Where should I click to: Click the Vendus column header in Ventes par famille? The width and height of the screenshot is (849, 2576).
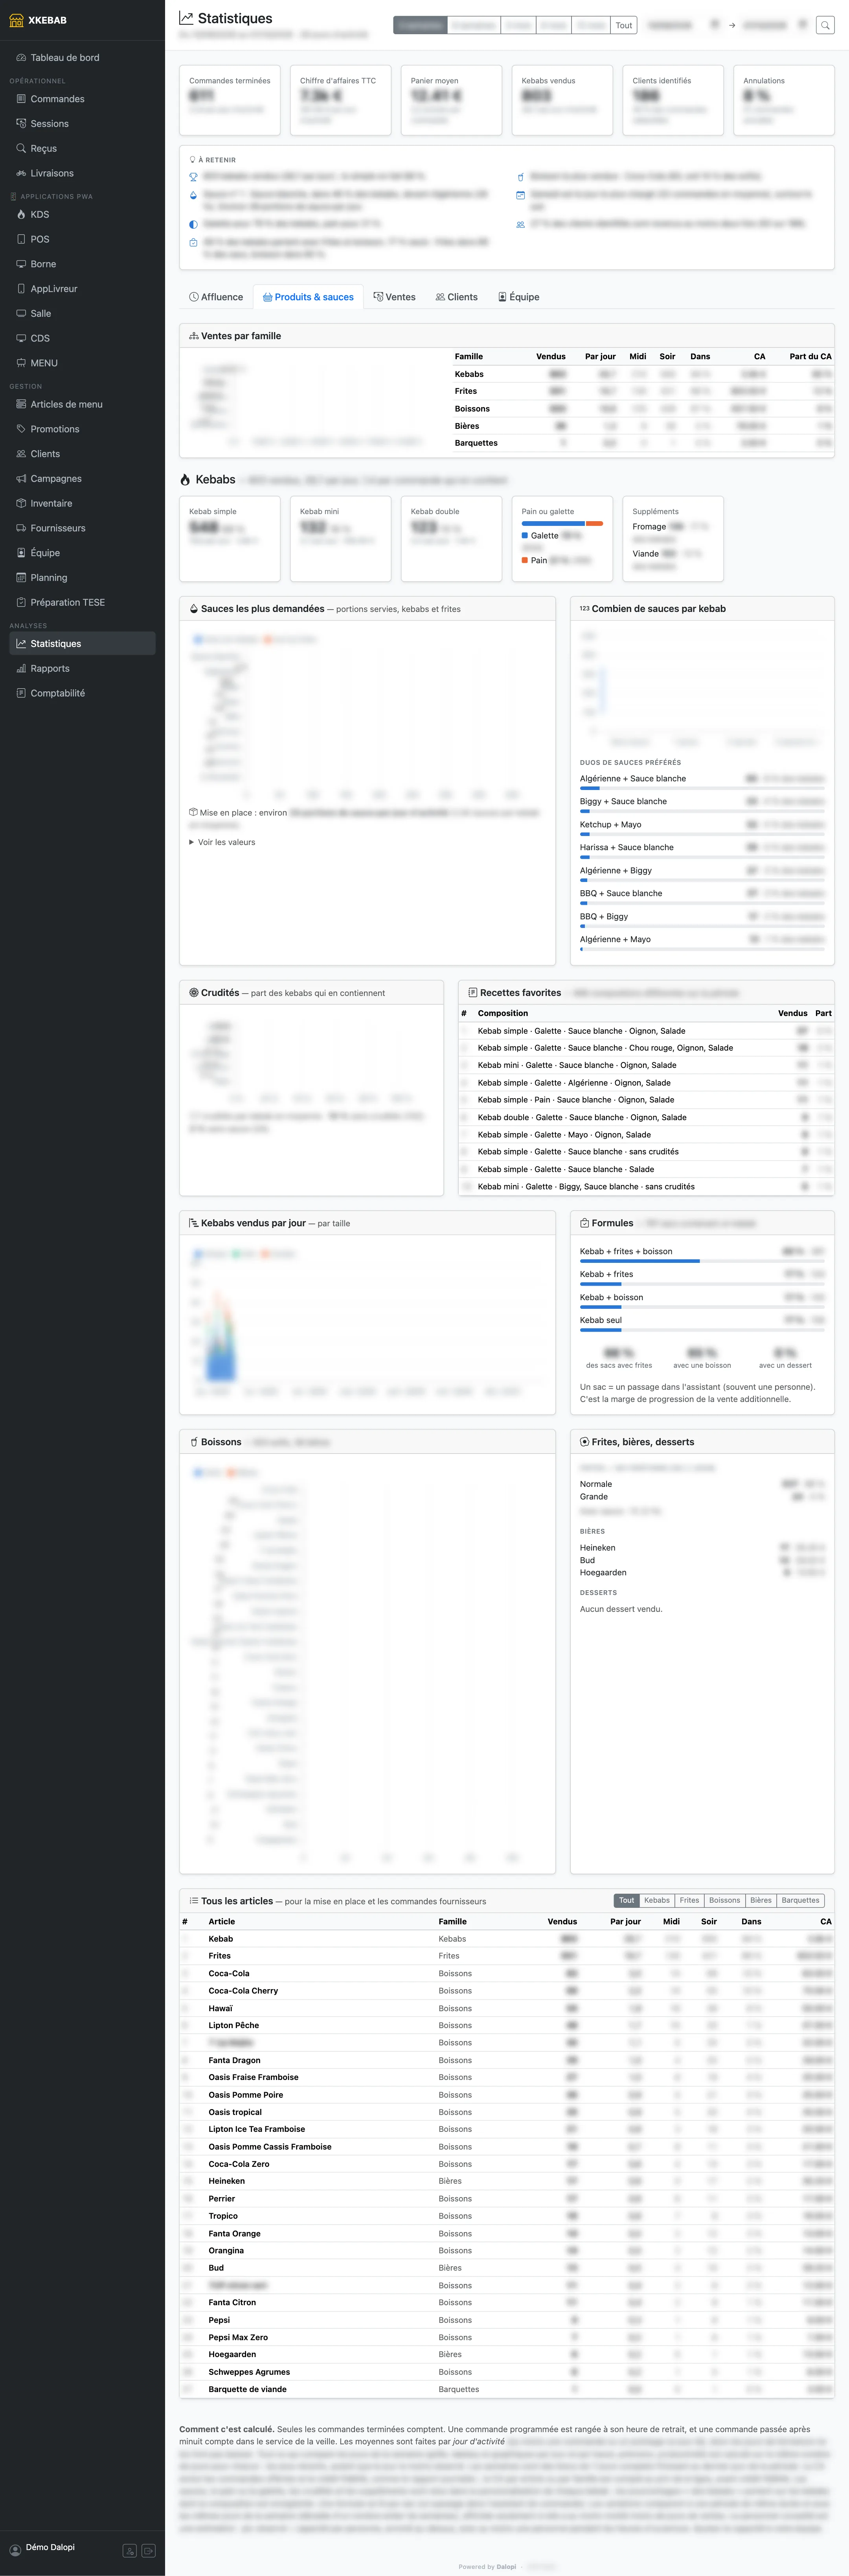click(x=551, y=356)
